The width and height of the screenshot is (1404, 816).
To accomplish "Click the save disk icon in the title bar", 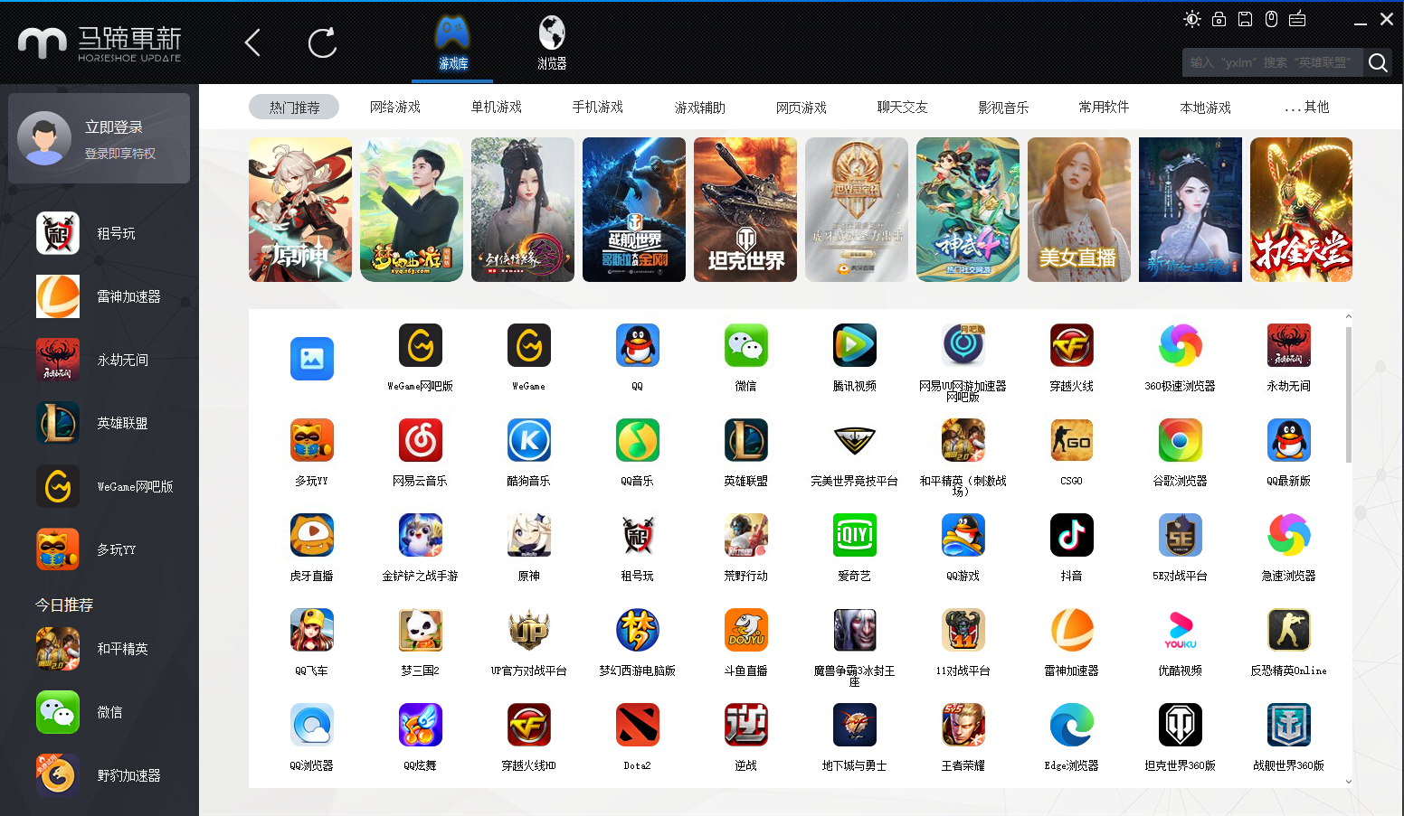I will (x=1245, y=19).
